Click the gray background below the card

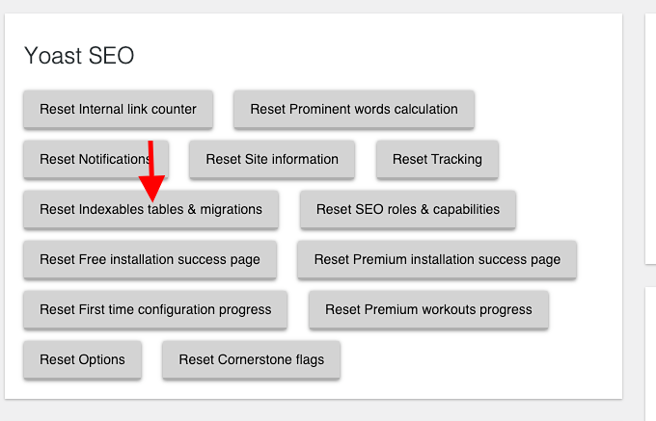[x=314, y=410]
